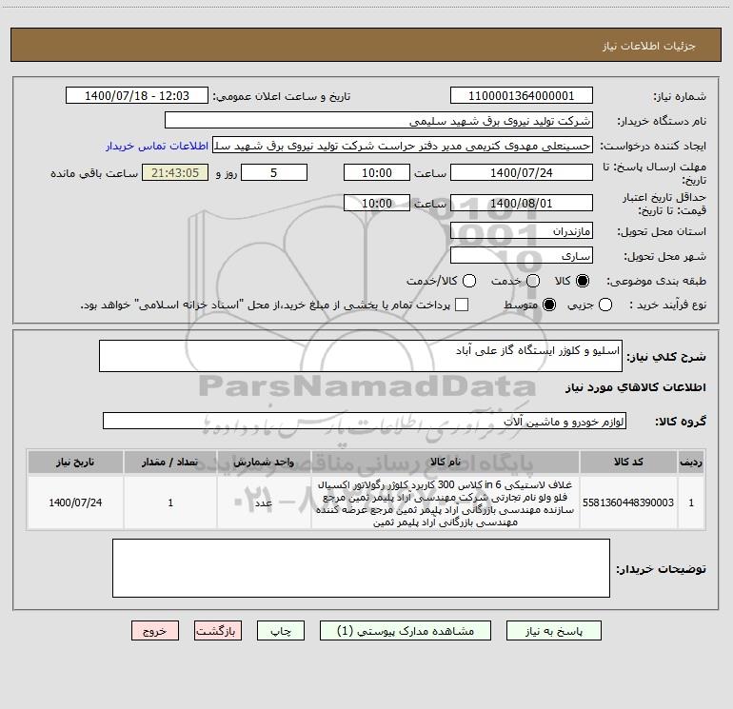Select the کالا/خدمت radio option
The height and width of the screenshot is (709, 733).
click(469, 281)
